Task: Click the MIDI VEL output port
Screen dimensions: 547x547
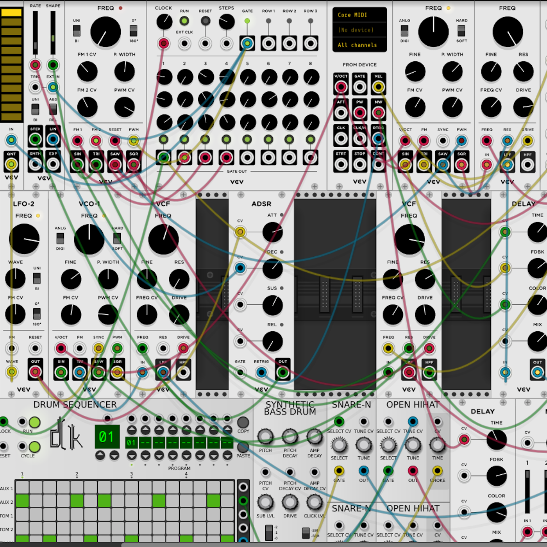Action: (378, 87)
